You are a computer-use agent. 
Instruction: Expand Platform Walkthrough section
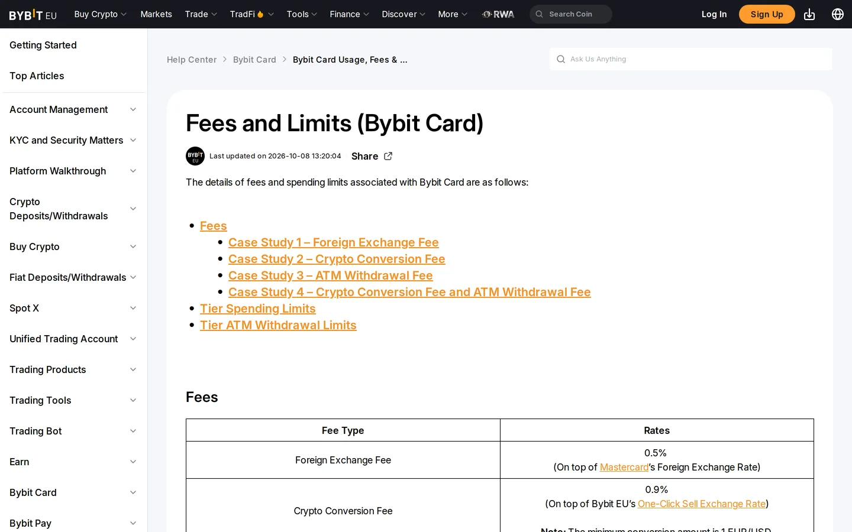coord(73,171)
